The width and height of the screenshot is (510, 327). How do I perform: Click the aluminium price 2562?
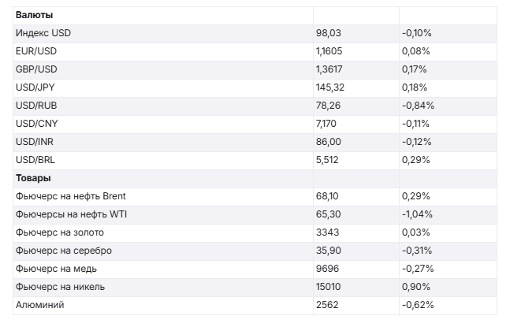click(326, 305)
